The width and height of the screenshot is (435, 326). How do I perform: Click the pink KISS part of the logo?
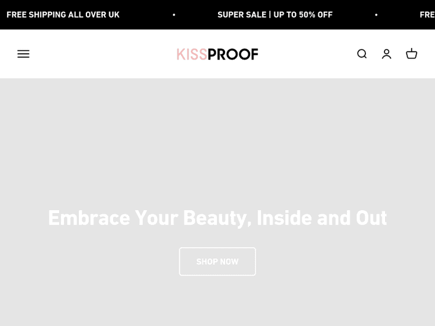191,54
